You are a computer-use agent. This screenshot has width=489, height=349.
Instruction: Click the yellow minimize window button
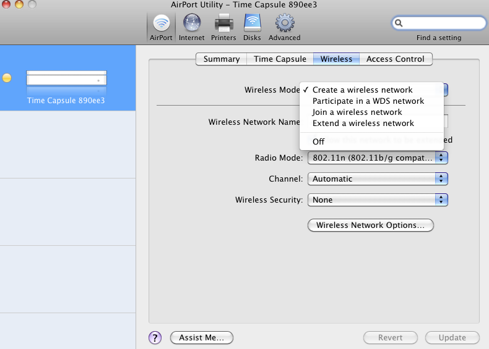pos(19,4)
